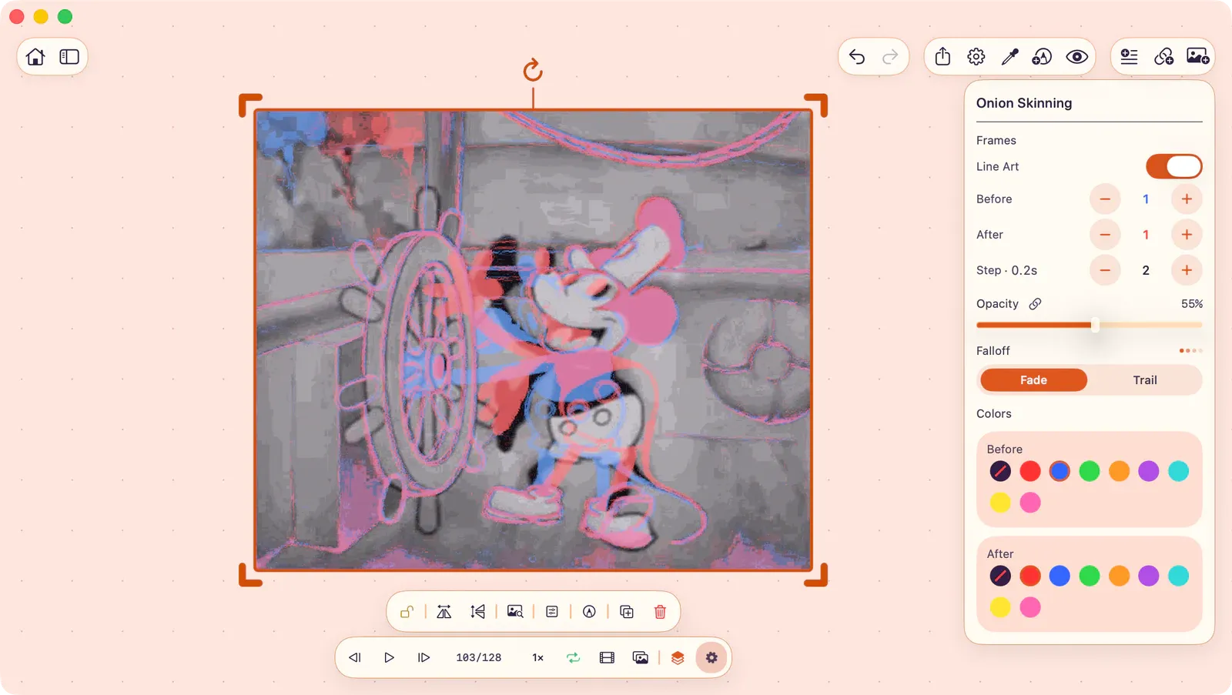Click the Onion Skinning panel title
The image size is (1232, 695).
point(1024,103)
